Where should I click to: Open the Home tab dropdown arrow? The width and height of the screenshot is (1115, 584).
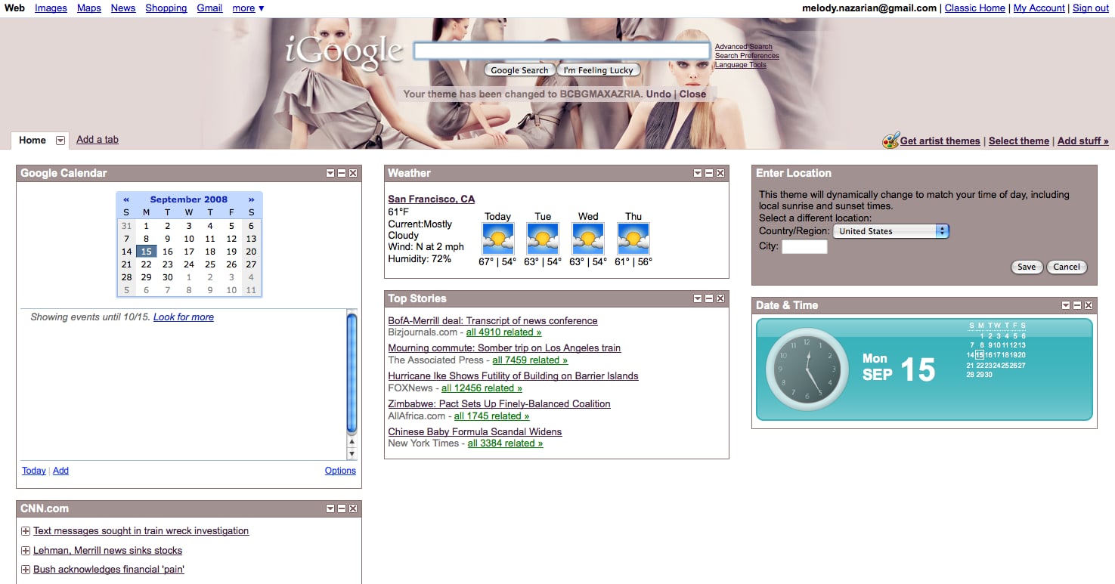(60, 141)
